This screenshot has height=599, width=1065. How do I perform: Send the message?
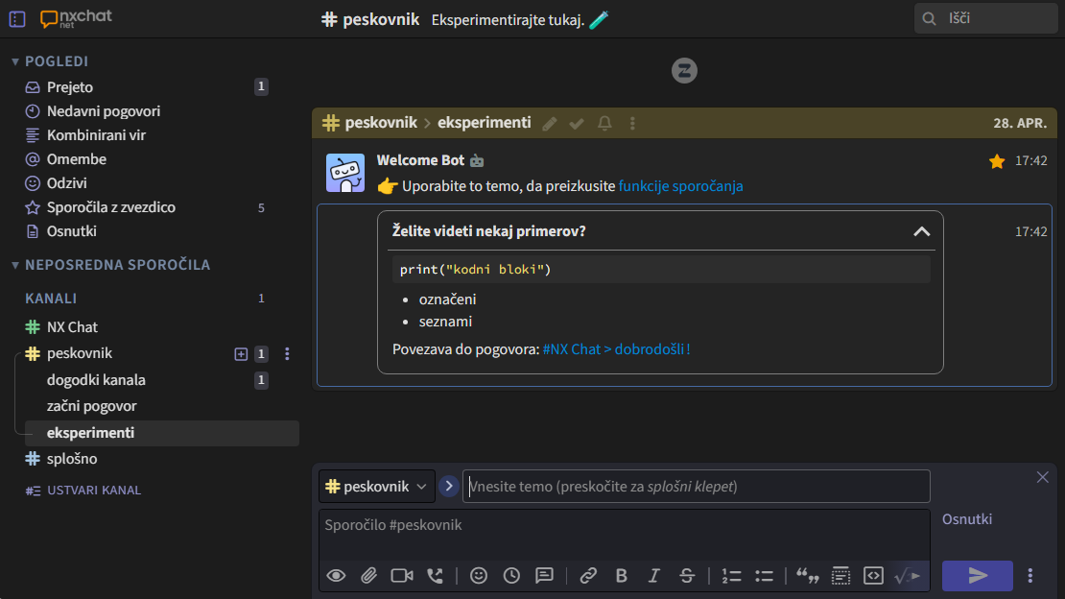pyautogui.click(x=978, y=576)
